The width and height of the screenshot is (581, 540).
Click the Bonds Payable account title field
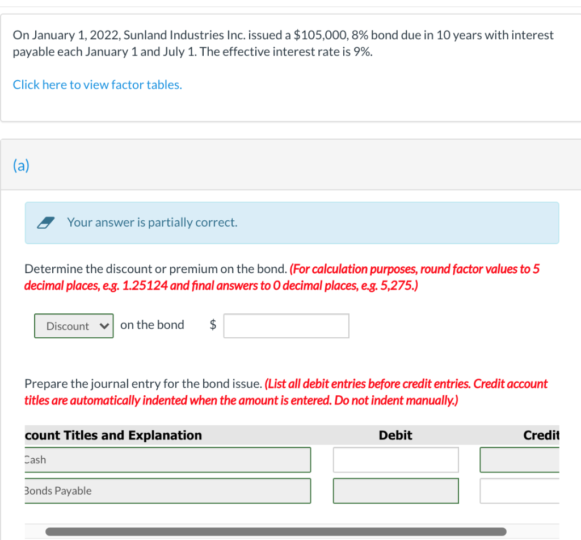click(x=168, y=491)
